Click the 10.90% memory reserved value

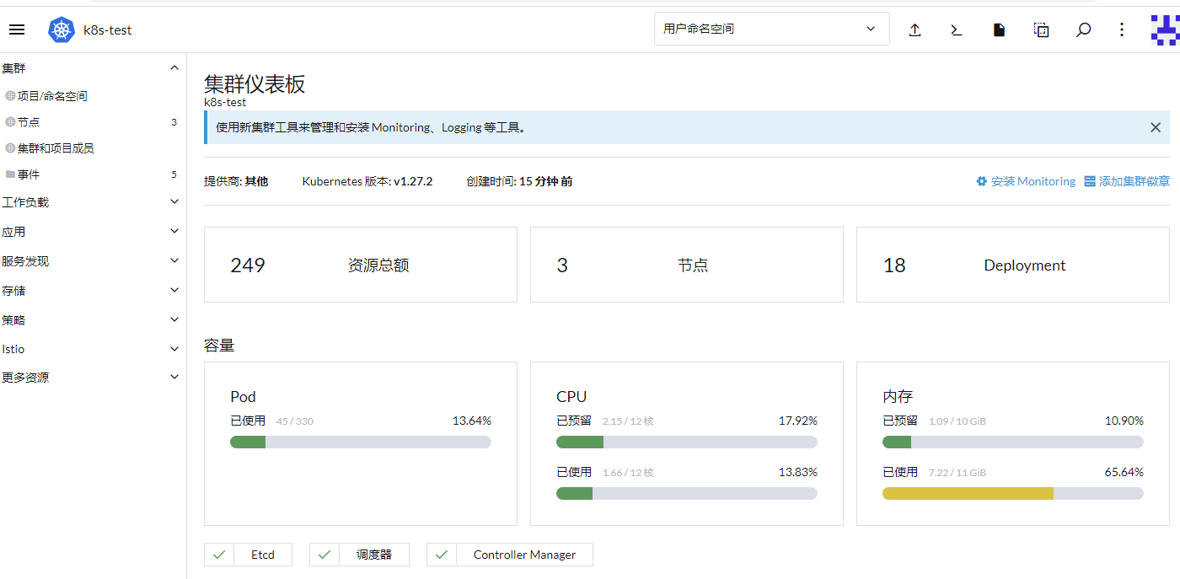point(1124,421)
